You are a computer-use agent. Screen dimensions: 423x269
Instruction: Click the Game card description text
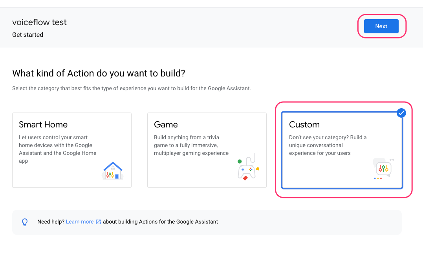(191, 145)
